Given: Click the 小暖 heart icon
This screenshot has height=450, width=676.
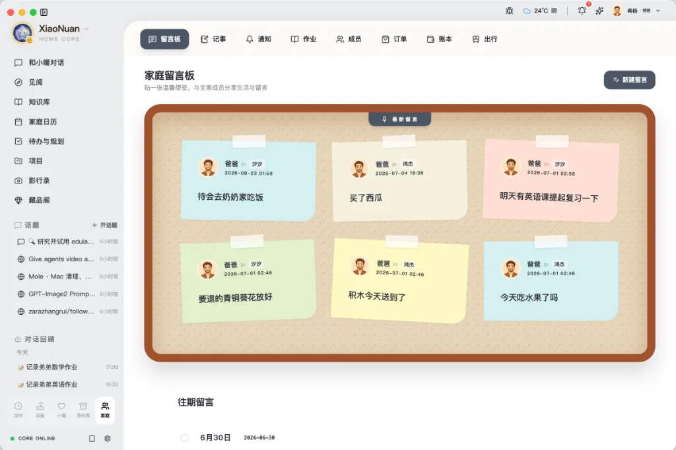Looking at the screenshot, I should pos(61,410).
